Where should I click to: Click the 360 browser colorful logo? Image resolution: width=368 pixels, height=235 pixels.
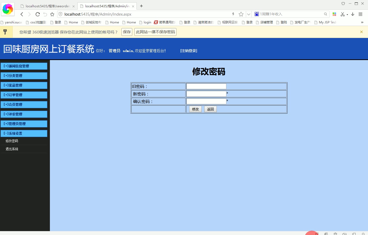(8, 9)
